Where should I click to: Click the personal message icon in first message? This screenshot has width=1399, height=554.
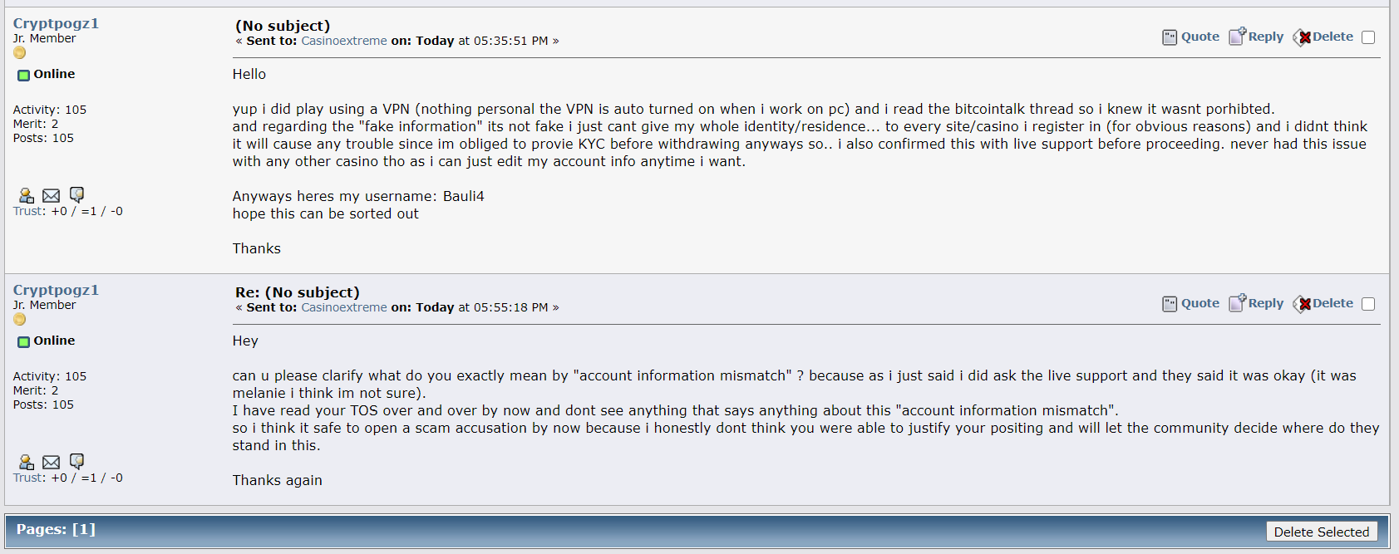76,194
